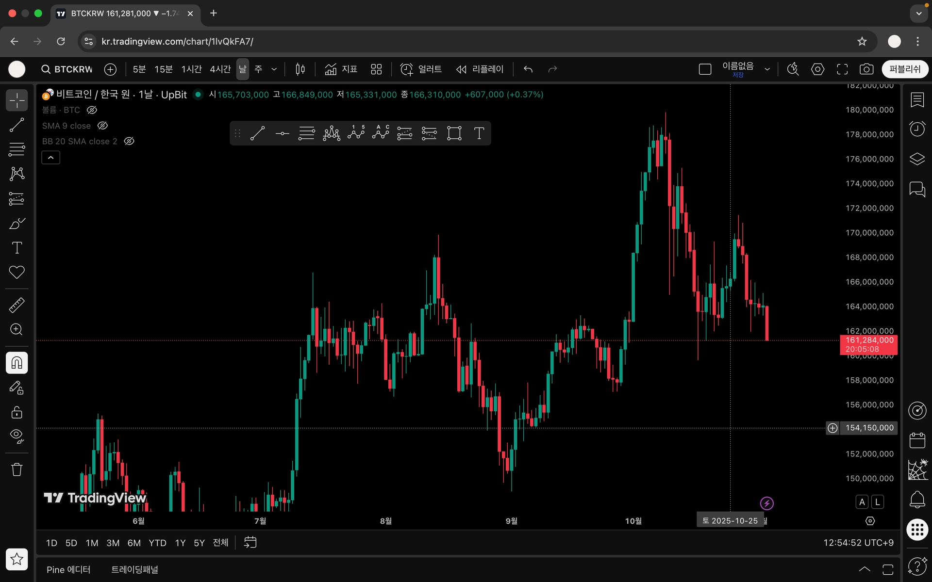
Task: Click the 퍼블리쉬 publish button
Action: coord(904,69)
